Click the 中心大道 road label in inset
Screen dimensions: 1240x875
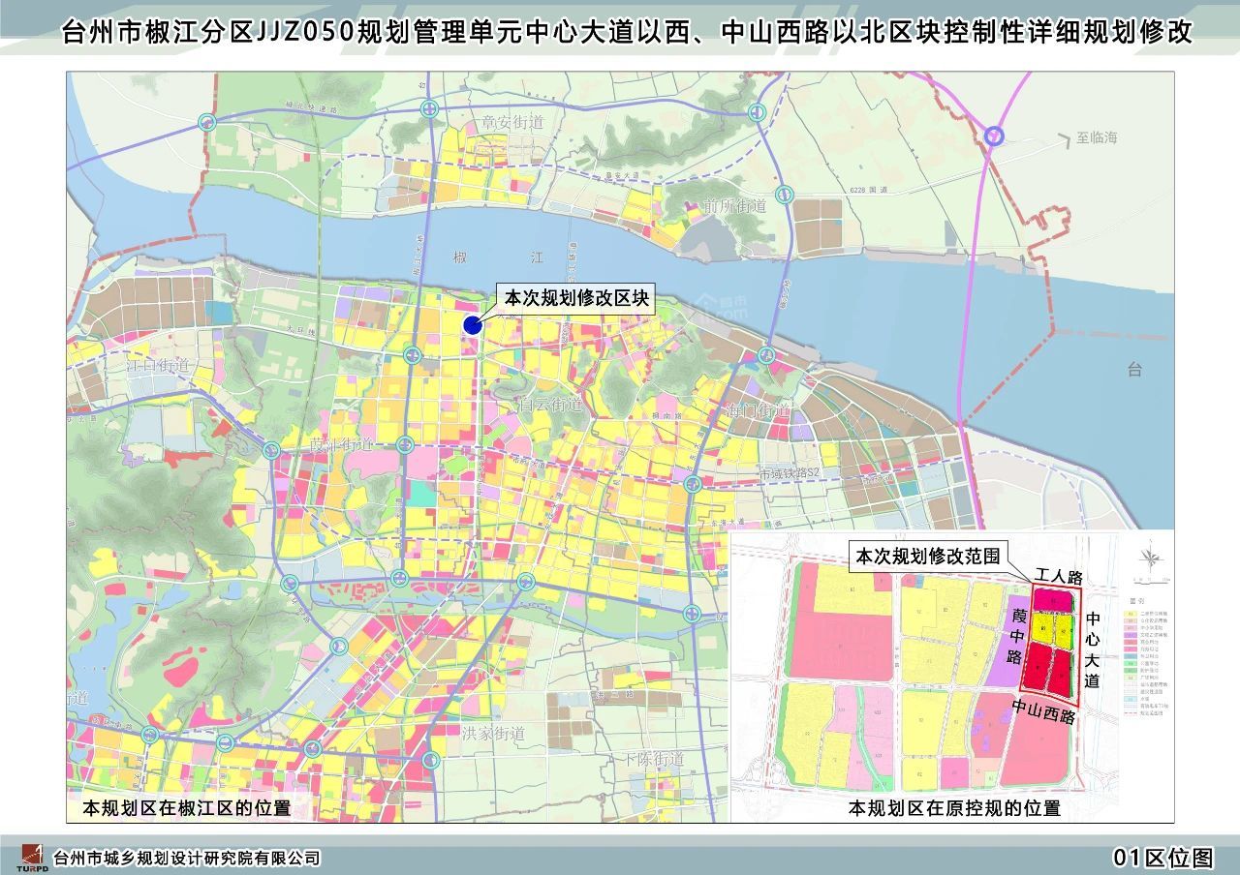pos(1092,649)
